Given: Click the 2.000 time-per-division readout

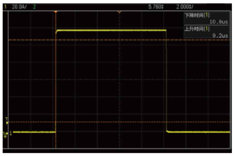Looking at the screenshot, I should 185,7.
